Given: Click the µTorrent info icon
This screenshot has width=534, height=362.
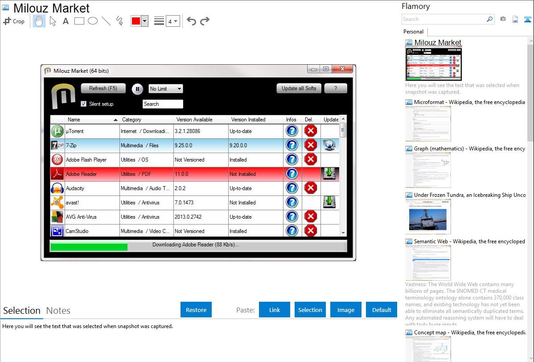Looking at the screenshot, I should pyautogui.click(x=292, y=131).
